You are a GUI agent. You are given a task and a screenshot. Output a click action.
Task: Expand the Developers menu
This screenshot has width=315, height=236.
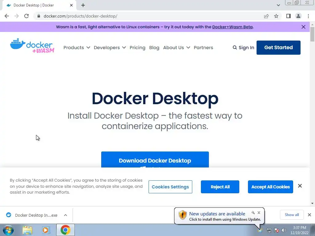coord(110,48)
